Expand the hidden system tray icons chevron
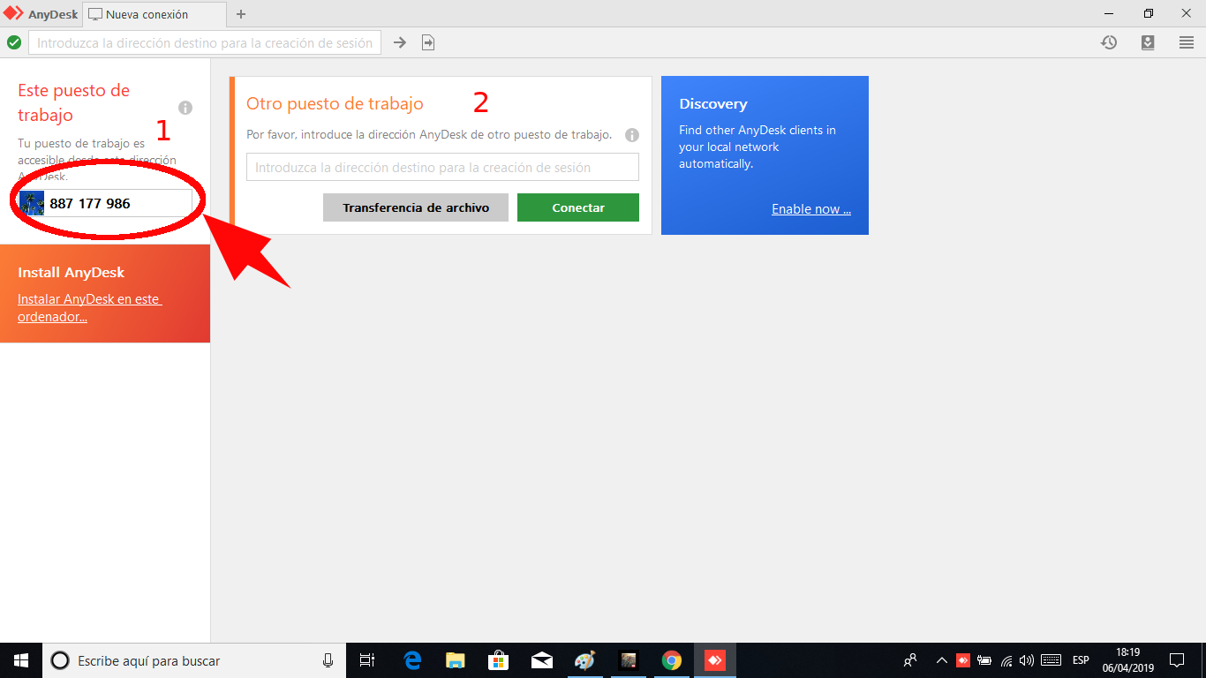 pyautogui.click(x=941, y=660)
